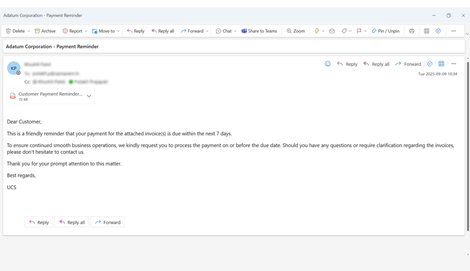
Task: Click the Reply button below the message
Action: pyautogui.click(x=39, y=222)
